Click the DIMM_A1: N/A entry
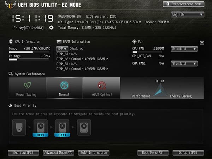Image resolution: width=212 pixels, height=159 pixels. click(x=66, y=54)
